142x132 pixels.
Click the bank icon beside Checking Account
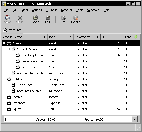[18, 55]
